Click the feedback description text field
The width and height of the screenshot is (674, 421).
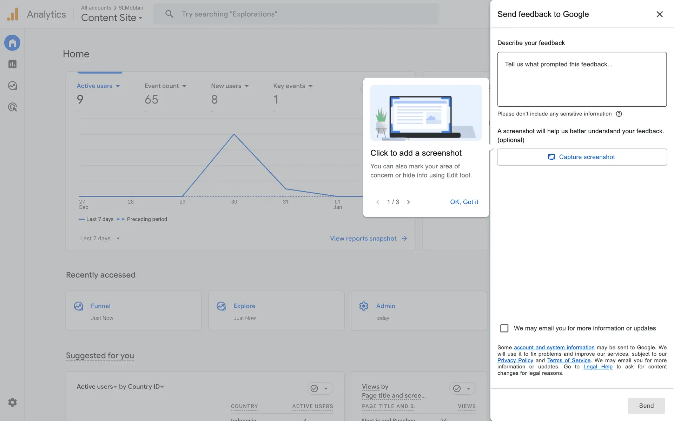(582, 79)
